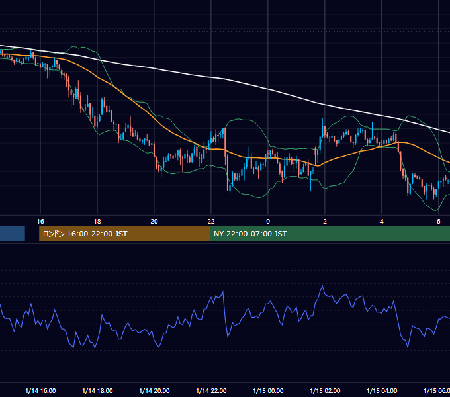
Task: Select the NY 22:00-07:00 JST session bar
Action: 330,234
